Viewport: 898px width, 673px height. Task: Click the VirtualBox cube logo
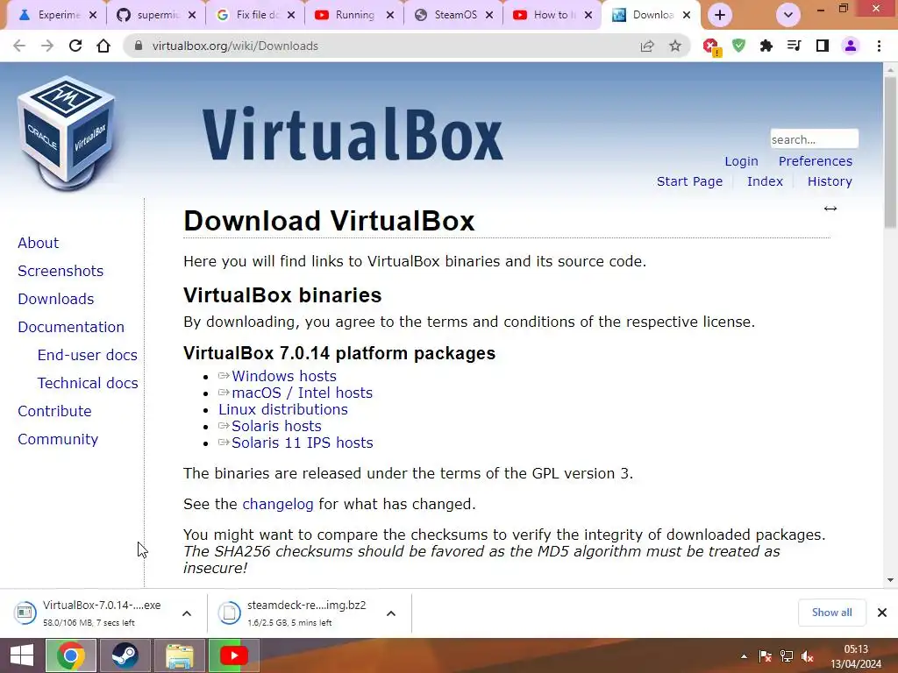coord(66,133)
